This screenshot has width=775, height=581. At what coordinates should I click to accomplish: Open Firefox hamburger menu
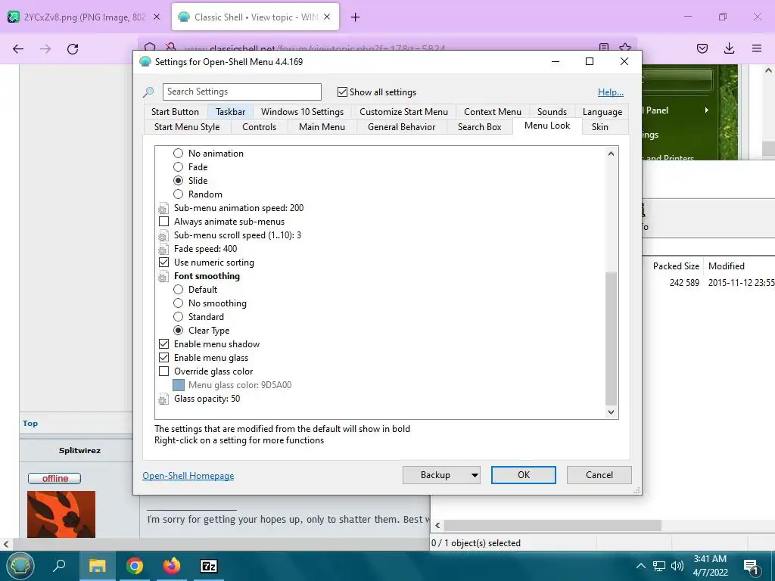(757, 48)
